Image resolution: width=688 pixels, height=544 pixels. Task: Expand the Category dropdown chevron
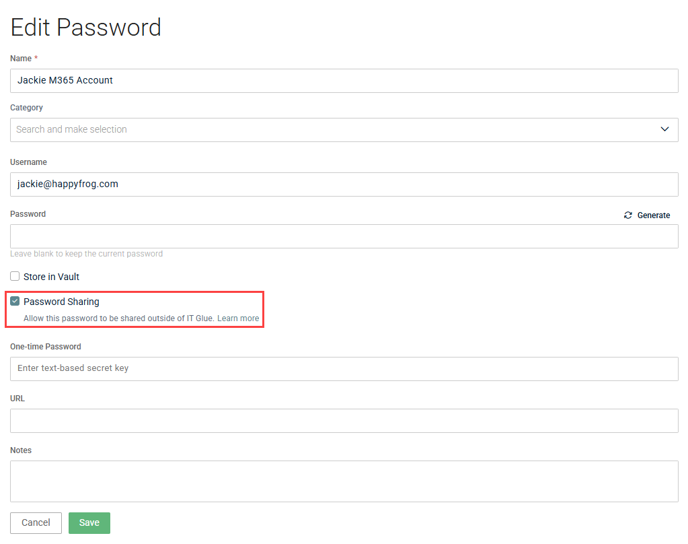(x=664, y=129)
